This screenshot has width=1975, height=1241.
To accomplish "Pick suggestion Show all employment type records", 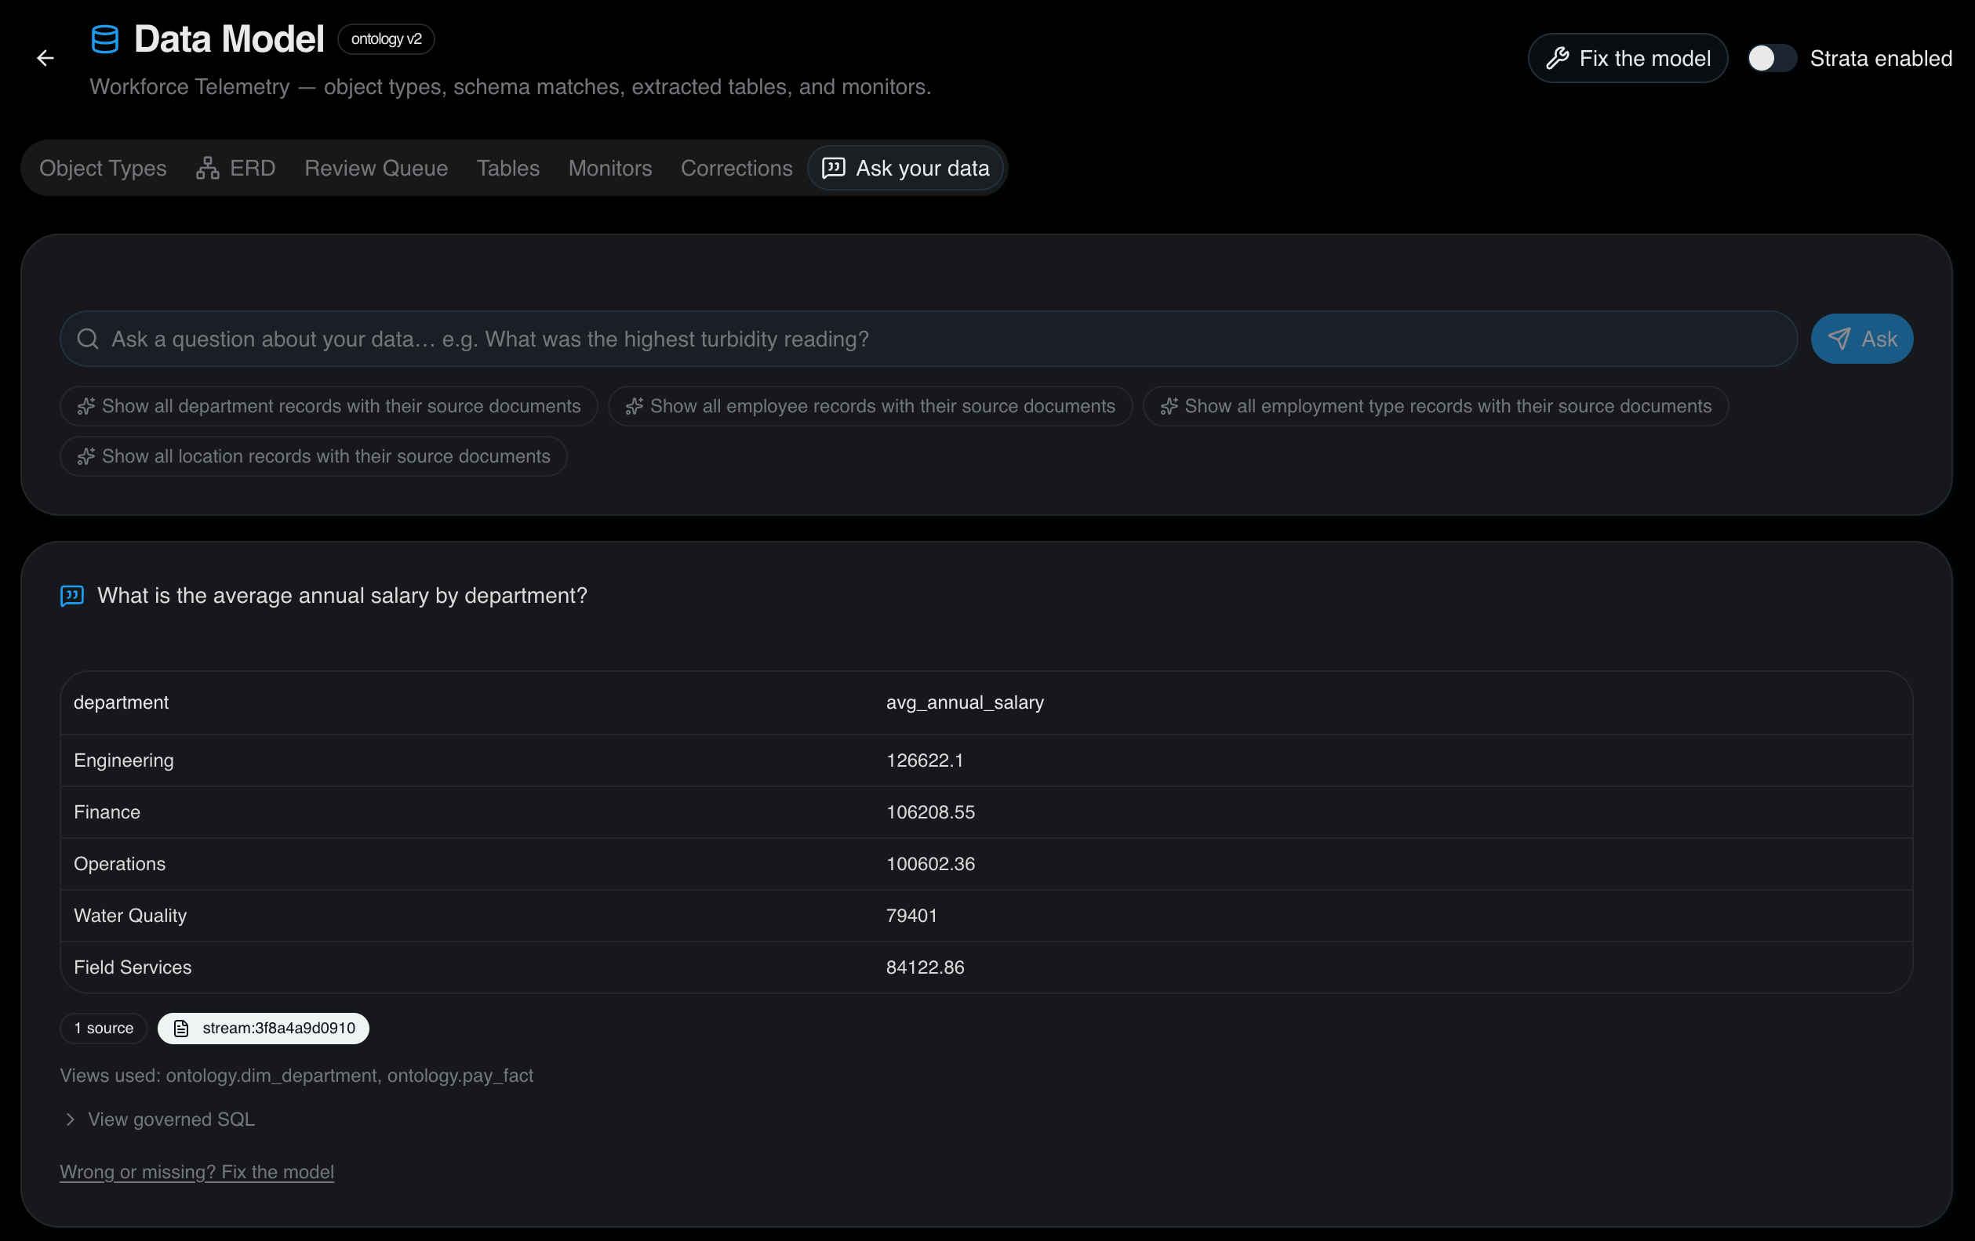I will (x=1435, y=406).
